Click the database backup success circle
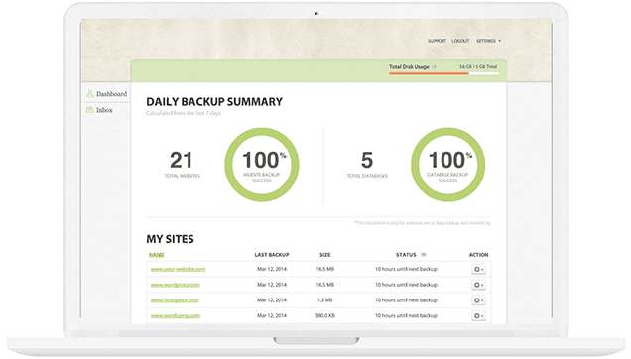The image size is (631, 359). [447, 165]
